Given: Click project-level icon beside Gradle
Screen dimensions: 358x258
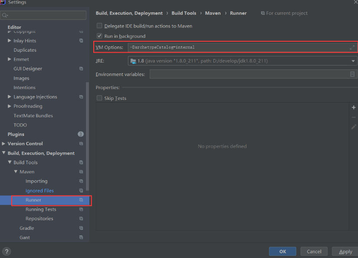Looking at the screenshot, I should [x=81, y=228].
